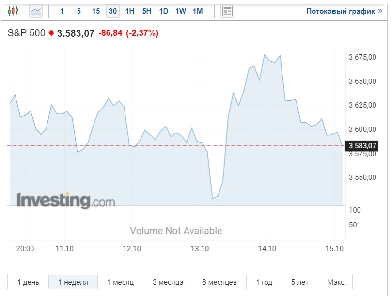The height and width of the screenshot is (302, 391).
Task: Click the -86,84 change value
Action: (x=110, y=33)
